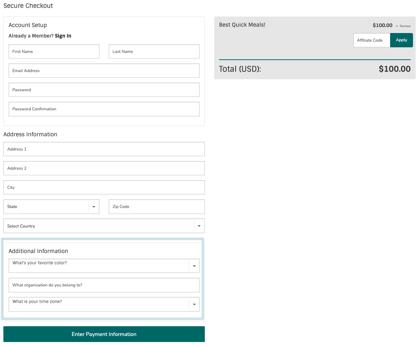419x345 pixels.
Task: Click the Account Setup heading
Action: pyautogui.click(x=27, y=25)
